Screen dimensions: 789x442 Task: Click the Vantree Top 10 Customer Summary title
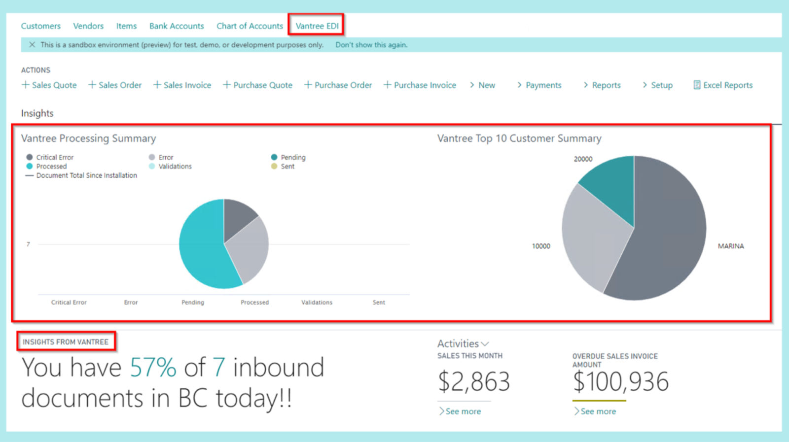pos(519,138)
